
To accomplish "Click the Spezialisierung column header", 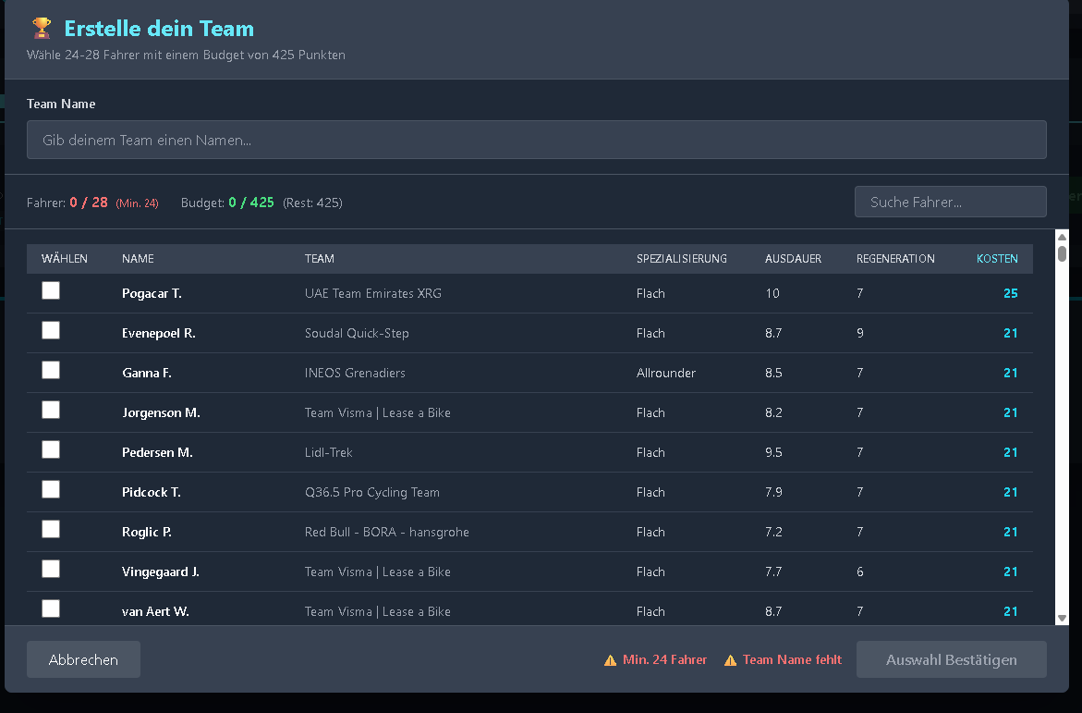I will click(x=681, y=259).
